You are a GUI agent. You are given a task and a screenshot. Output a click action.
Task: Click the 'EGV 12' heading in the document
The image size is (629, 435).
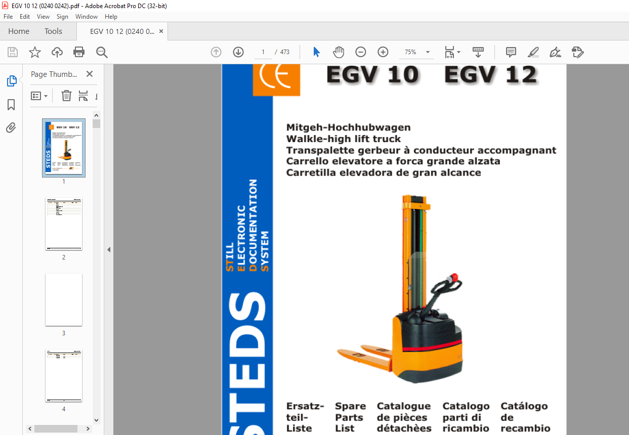pyautogui.click(x=490, y=75)
